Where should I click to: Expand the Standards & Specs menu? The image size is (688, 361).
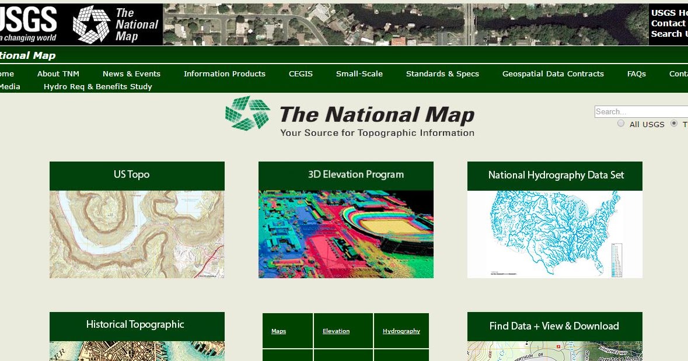click(x=442, y=74)
